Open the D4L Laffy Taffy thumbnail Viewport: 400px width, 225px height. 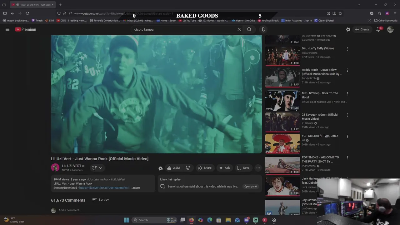coord(282,56)
